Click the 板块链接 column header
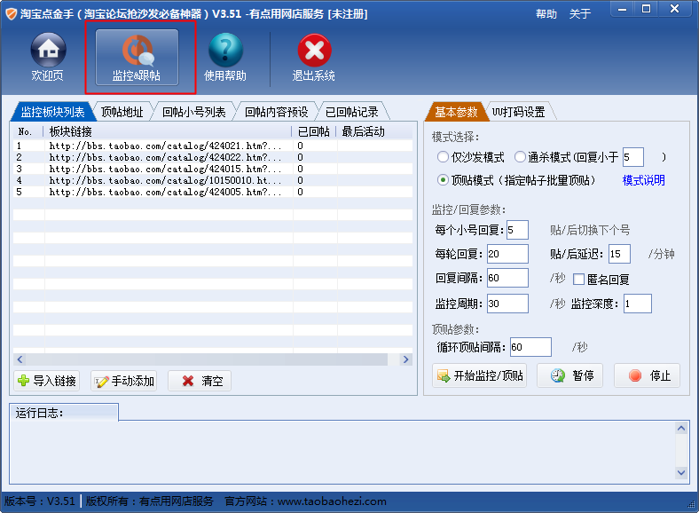 tap(168, 131)
